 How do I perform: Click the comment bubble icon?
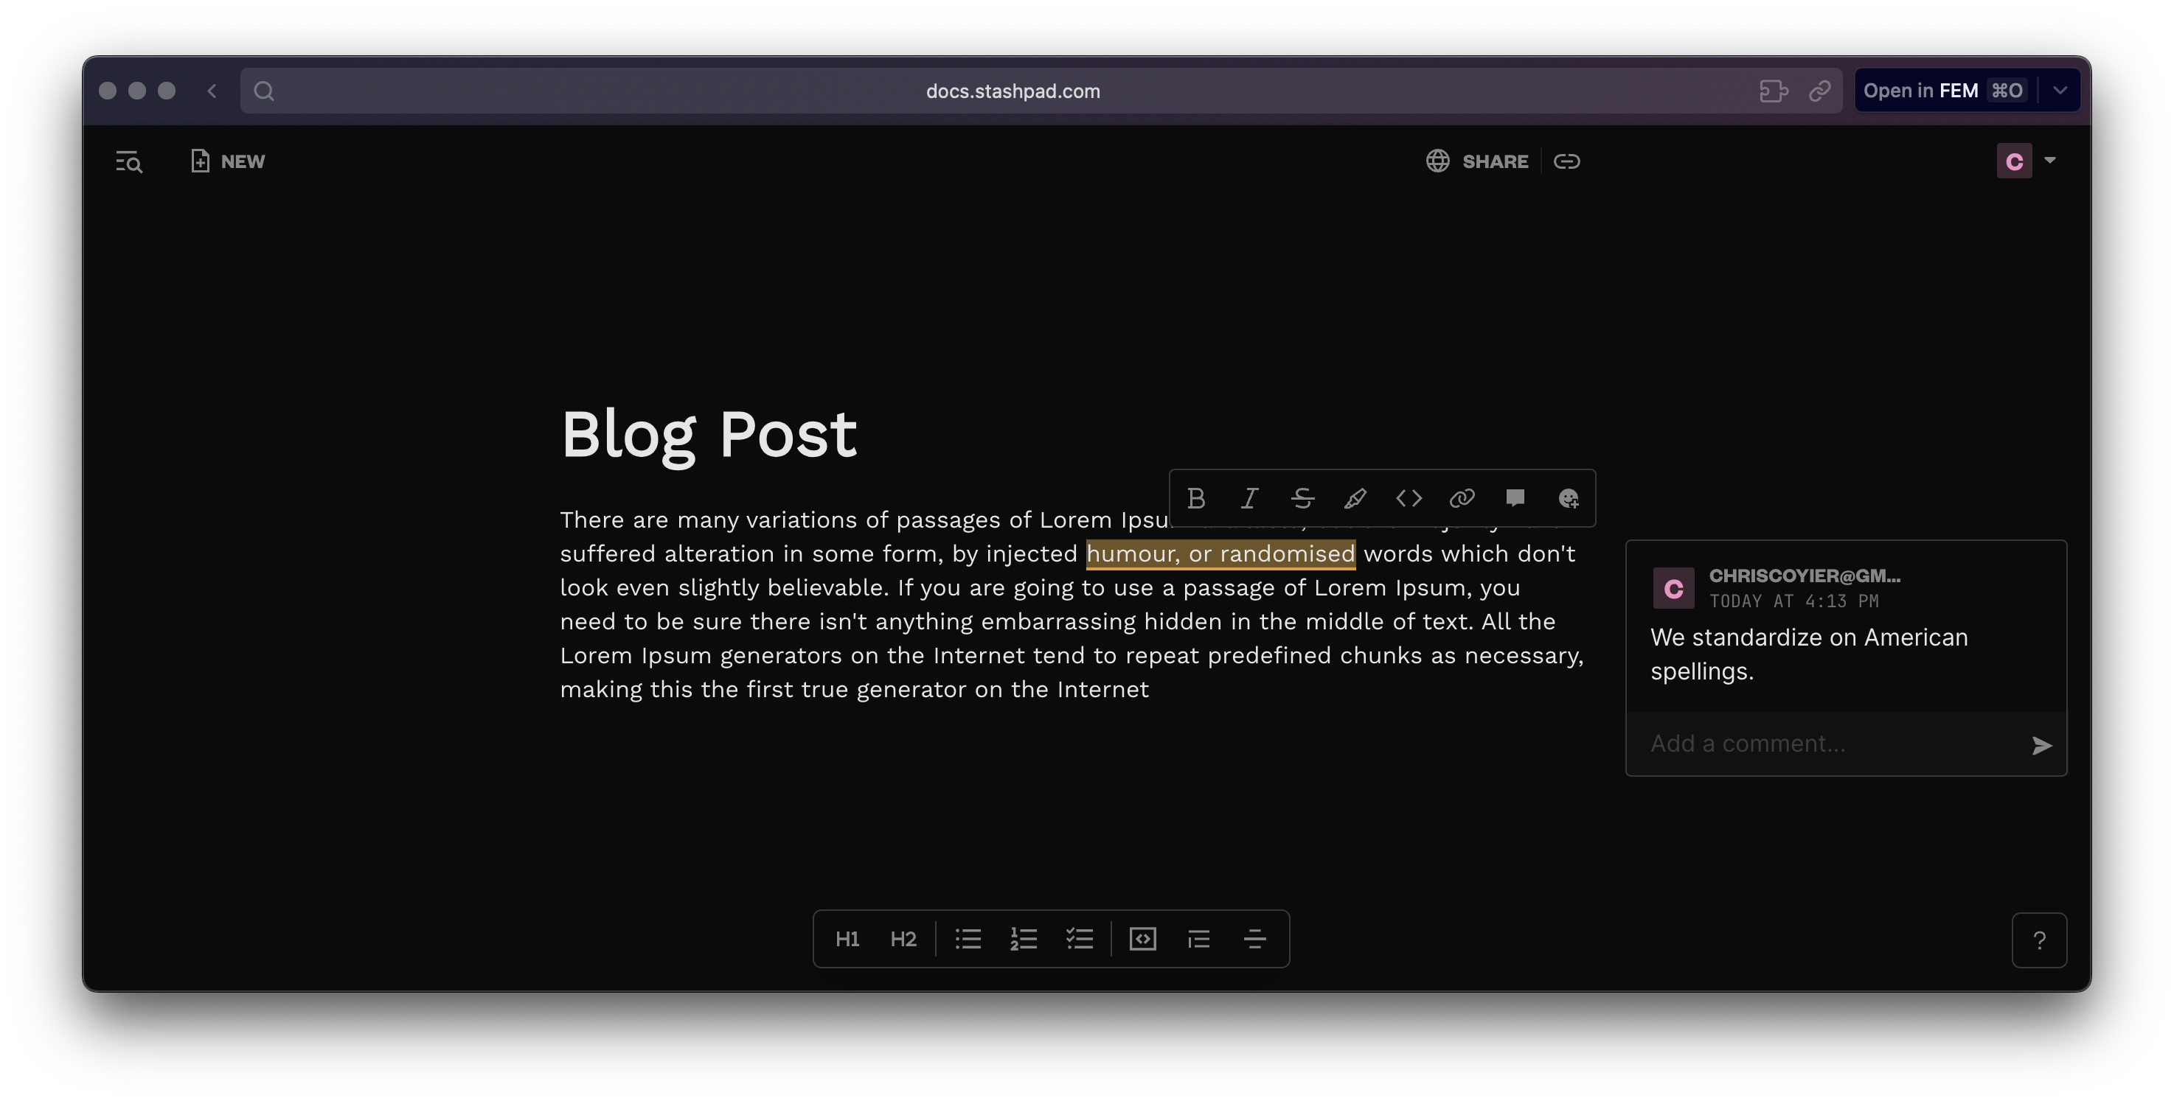click(1515, 497)
